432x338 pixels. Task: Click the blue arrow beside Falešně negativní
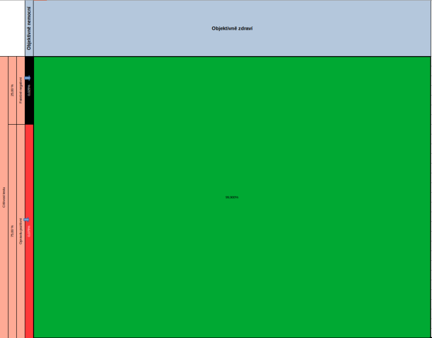28,78
